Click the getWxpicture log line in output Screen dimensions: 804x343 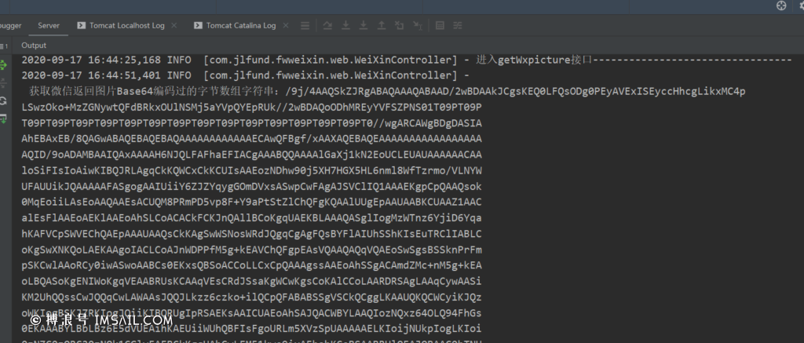click(407, 60)
